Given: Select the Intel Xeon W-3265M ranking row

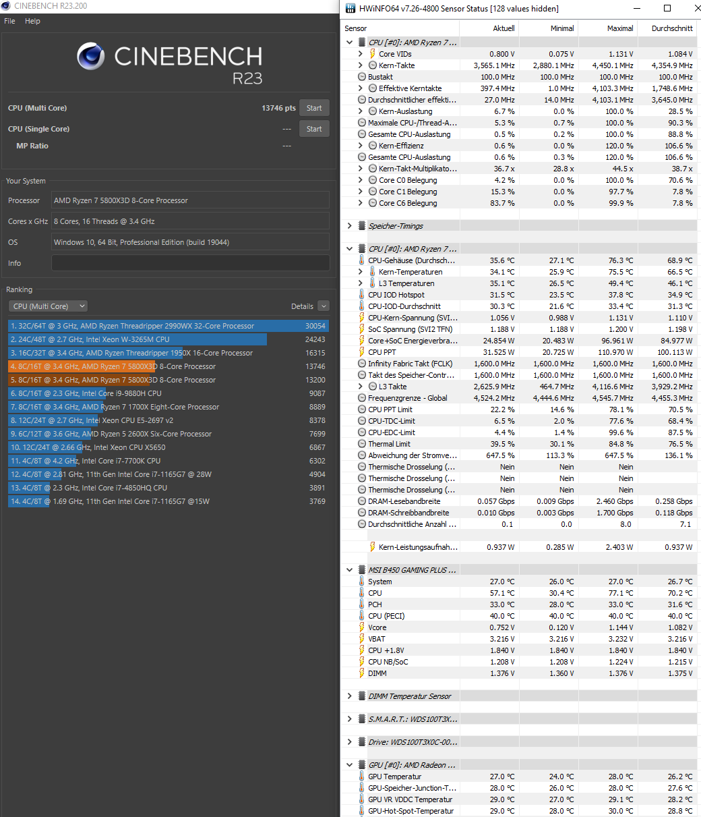Looking at the screenshot, I should point(169,339).
